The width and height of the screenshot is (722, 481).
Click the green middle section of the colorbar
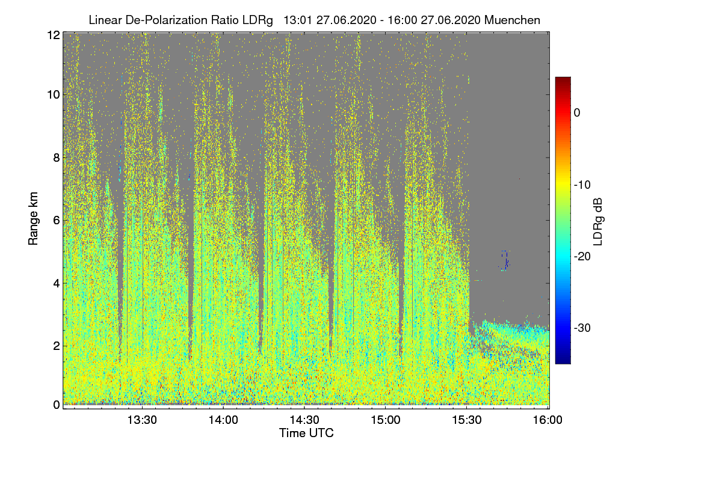563,221
